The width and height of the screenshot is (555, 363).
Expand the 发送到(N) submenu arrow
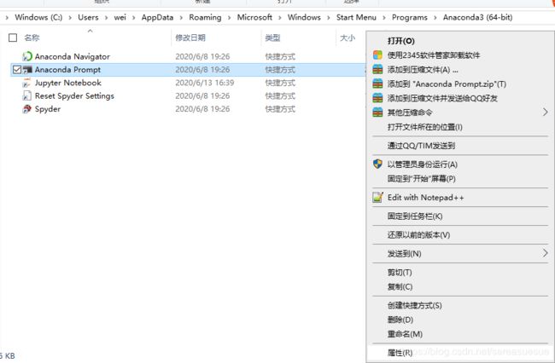pyautogui.click(x=545, y=253)
